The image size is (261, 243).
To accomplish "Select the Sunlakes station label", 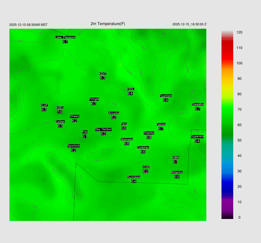I will [134, 177].
